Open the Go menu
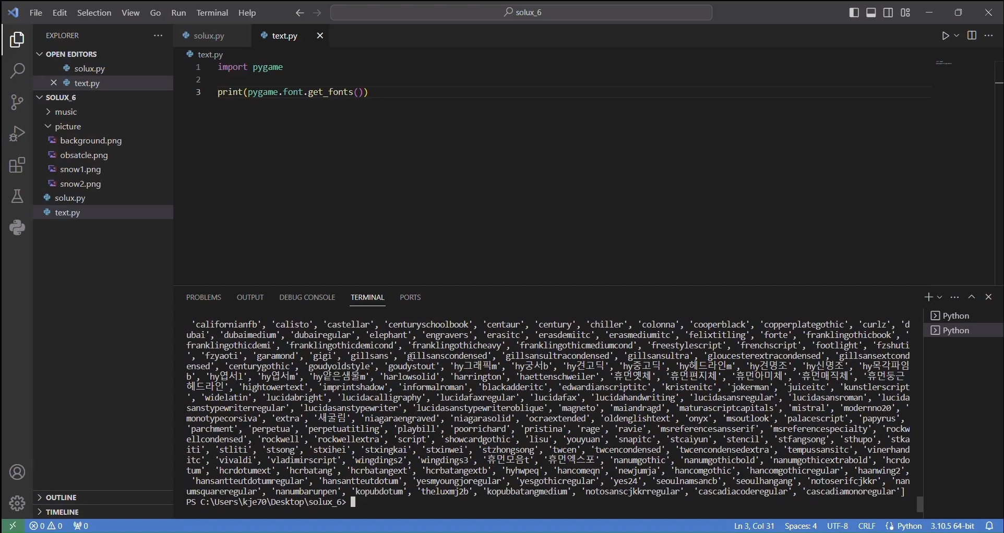The width and height of the screenshot is (1004, 533). click(x=156, y=13)
